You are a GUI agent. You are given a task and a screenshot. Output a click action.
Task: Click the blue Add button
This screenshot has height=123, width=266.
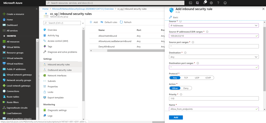coord(176,117)
